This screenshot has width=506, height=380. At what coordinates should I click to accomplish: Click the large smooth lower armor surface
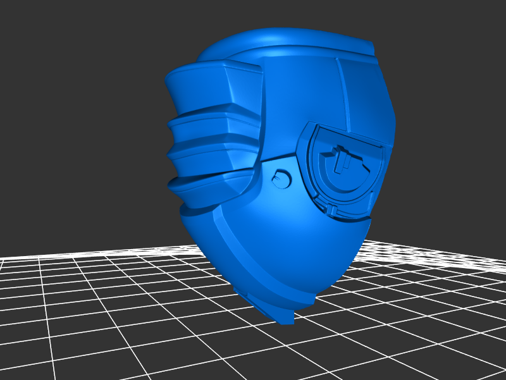pyautogui.click(x=285, y=240)
